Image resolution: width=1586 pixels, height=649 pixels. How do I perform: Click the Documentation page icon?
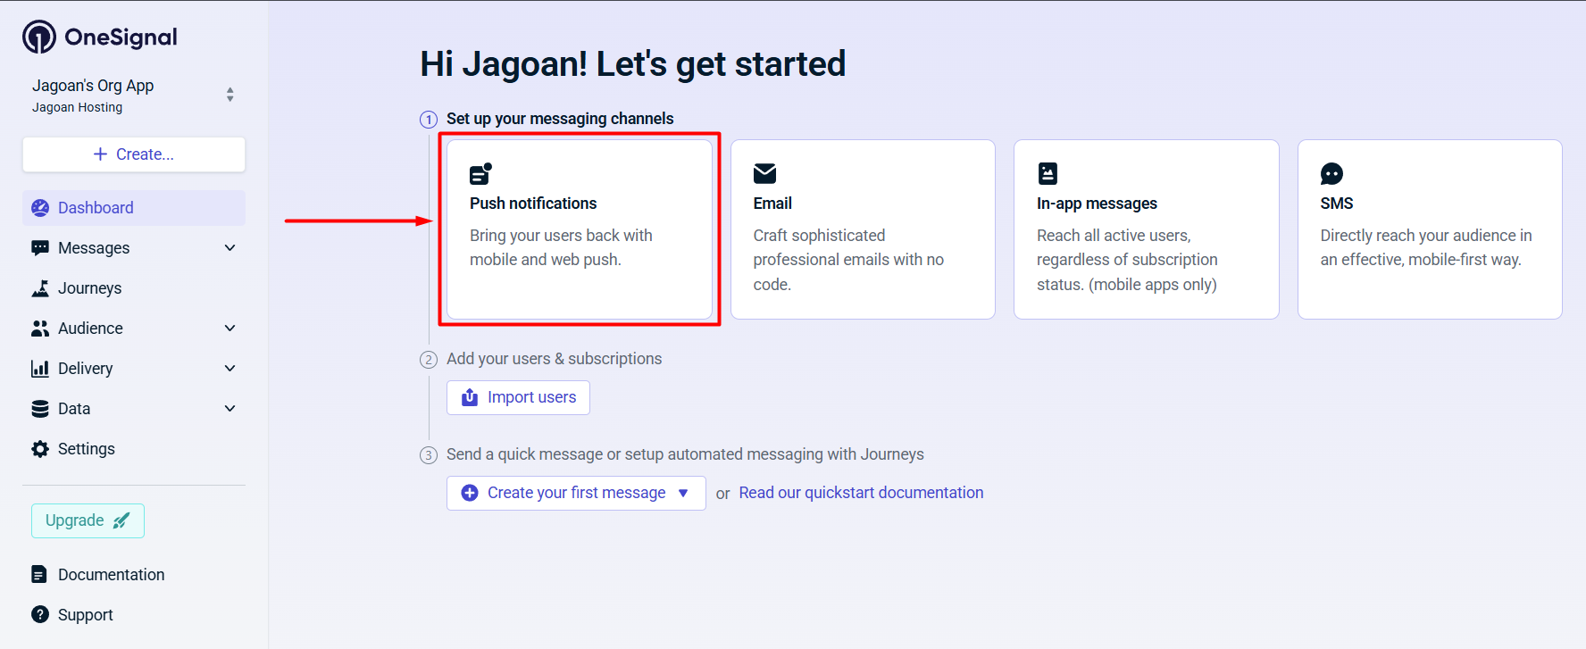(x=39, y=574)
